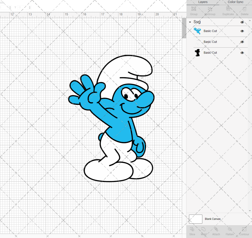Viewport: 252px width, 238px height.
Task: Click the Group icon
Action: (194, 11)
